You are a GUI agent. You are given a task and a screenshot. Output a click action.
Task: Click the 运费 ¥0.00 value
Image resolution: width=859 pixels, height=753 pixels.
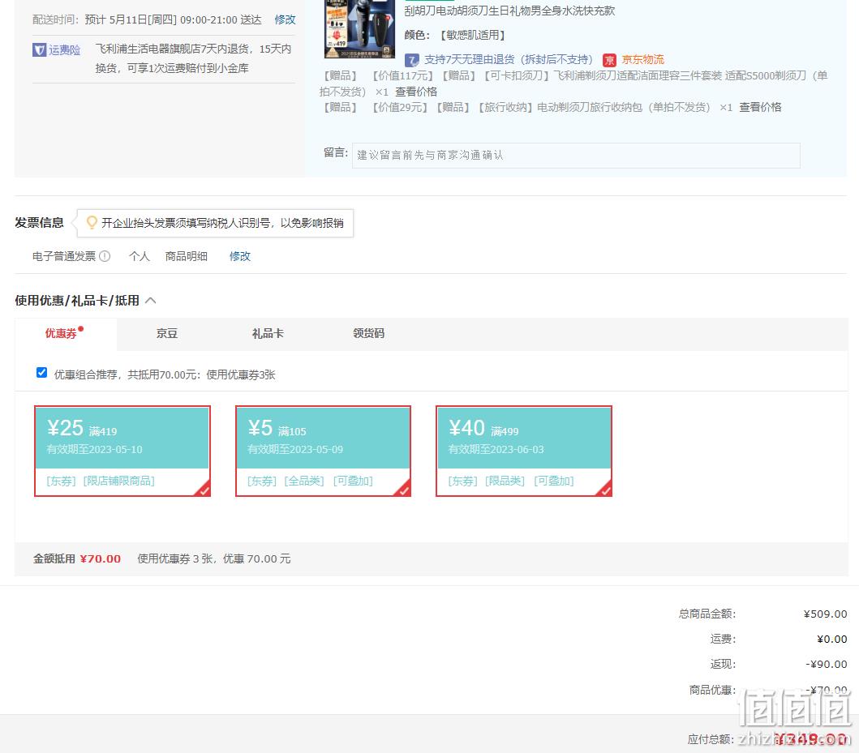[831, 640]
